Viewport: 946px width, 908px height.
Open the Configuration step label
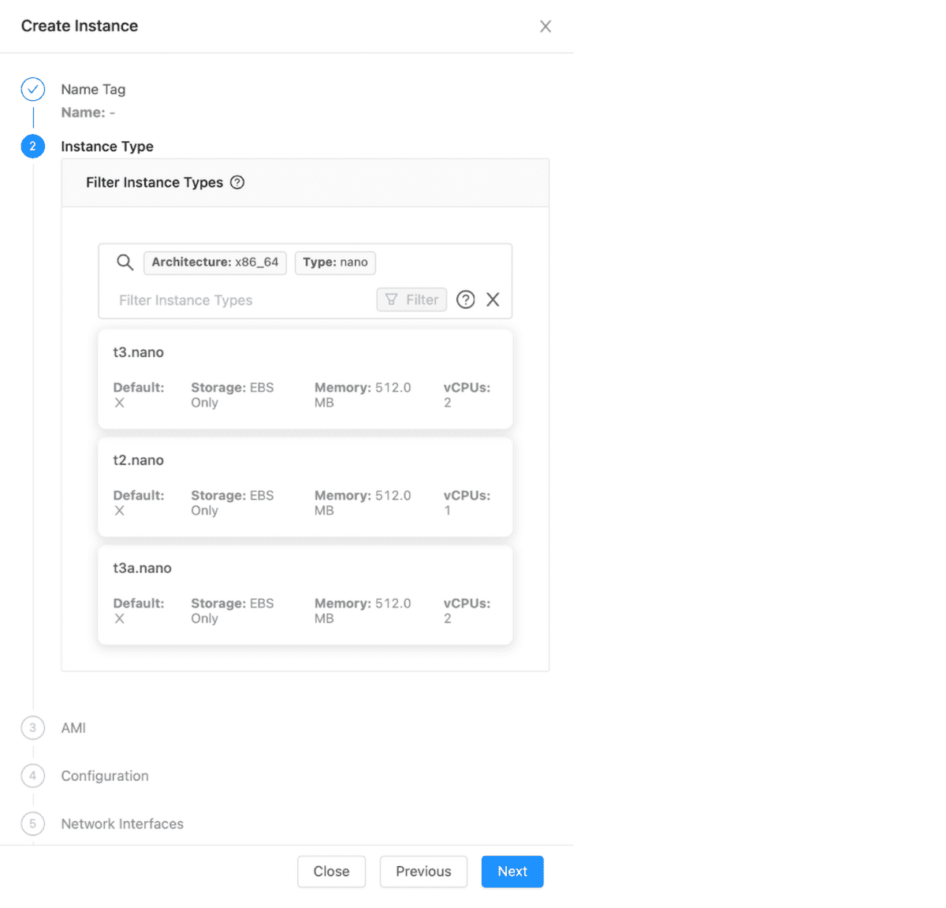(105, 776)
